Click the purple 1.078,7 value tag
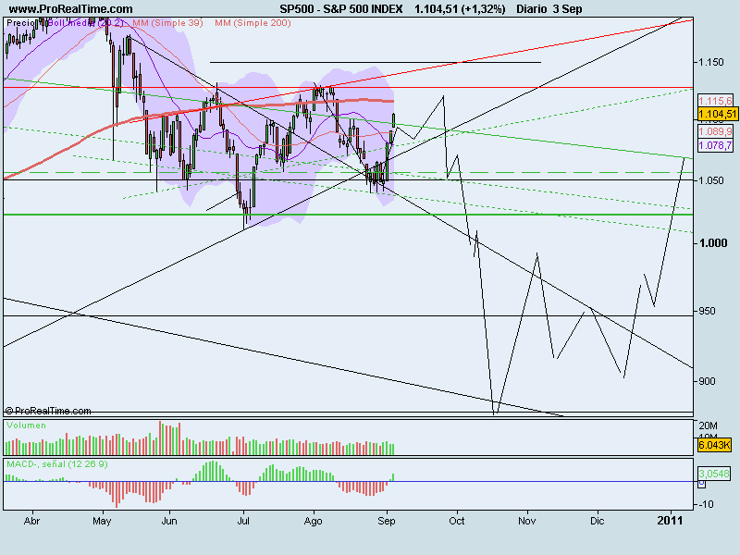 (x=715, y=145)
